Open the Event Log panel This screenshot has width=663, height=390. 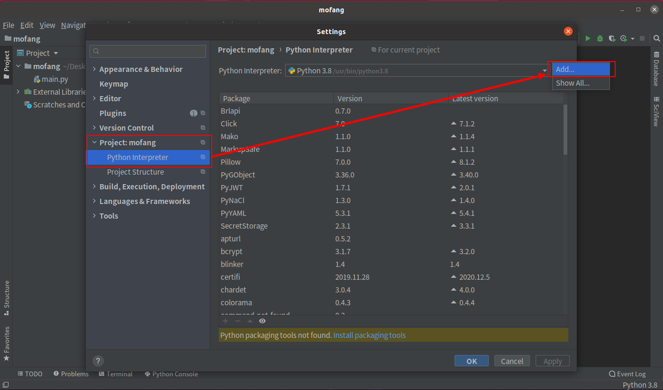(x=627, y=374)
